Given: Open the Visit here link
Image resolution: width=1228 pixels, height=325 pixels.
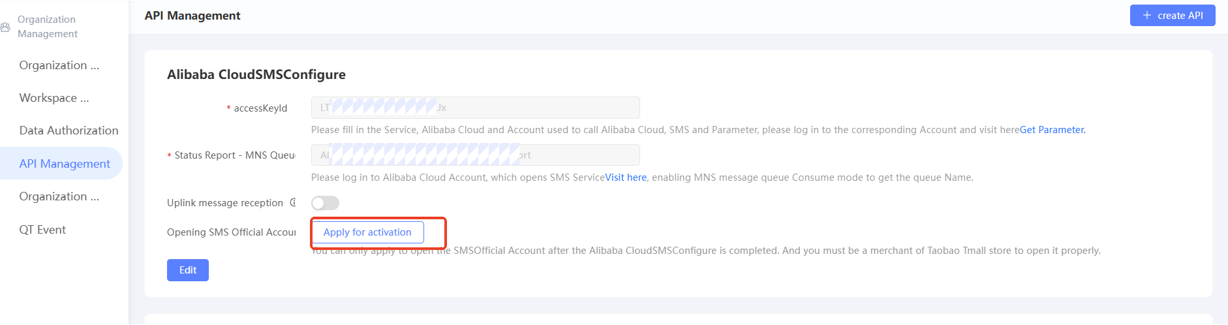Looking at the screenshot, I should (x=626, y=178).
